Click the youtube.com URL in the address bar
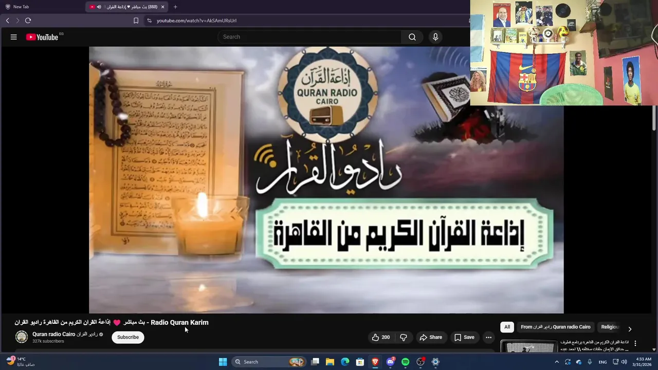 pyautogui.click(x=196, y=21)
